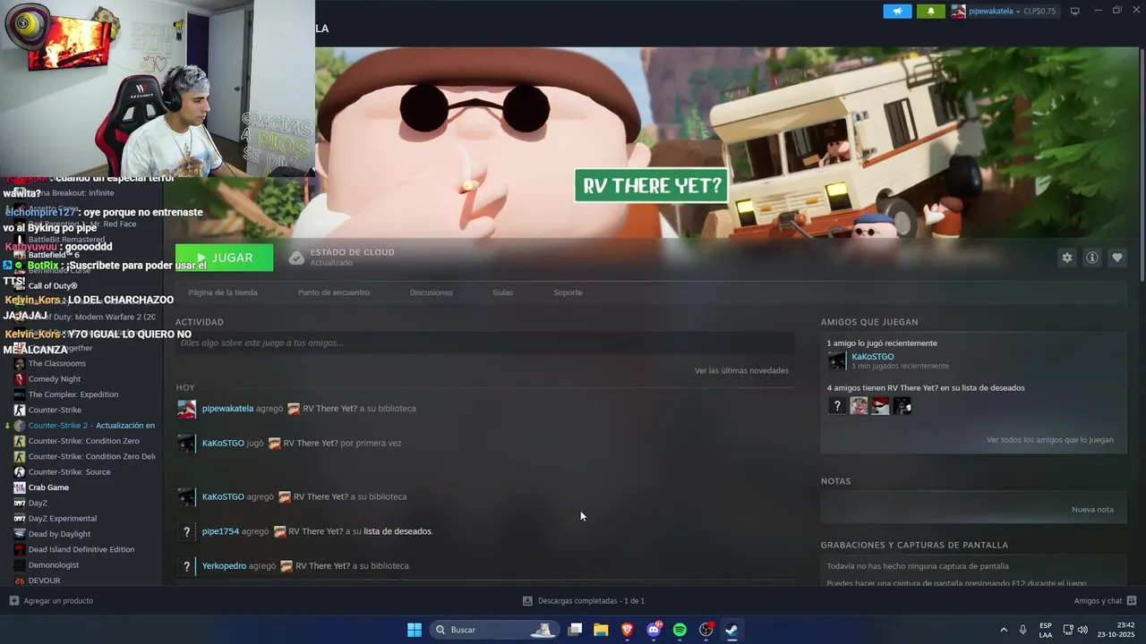Open the Guías tab

point(502,292)
